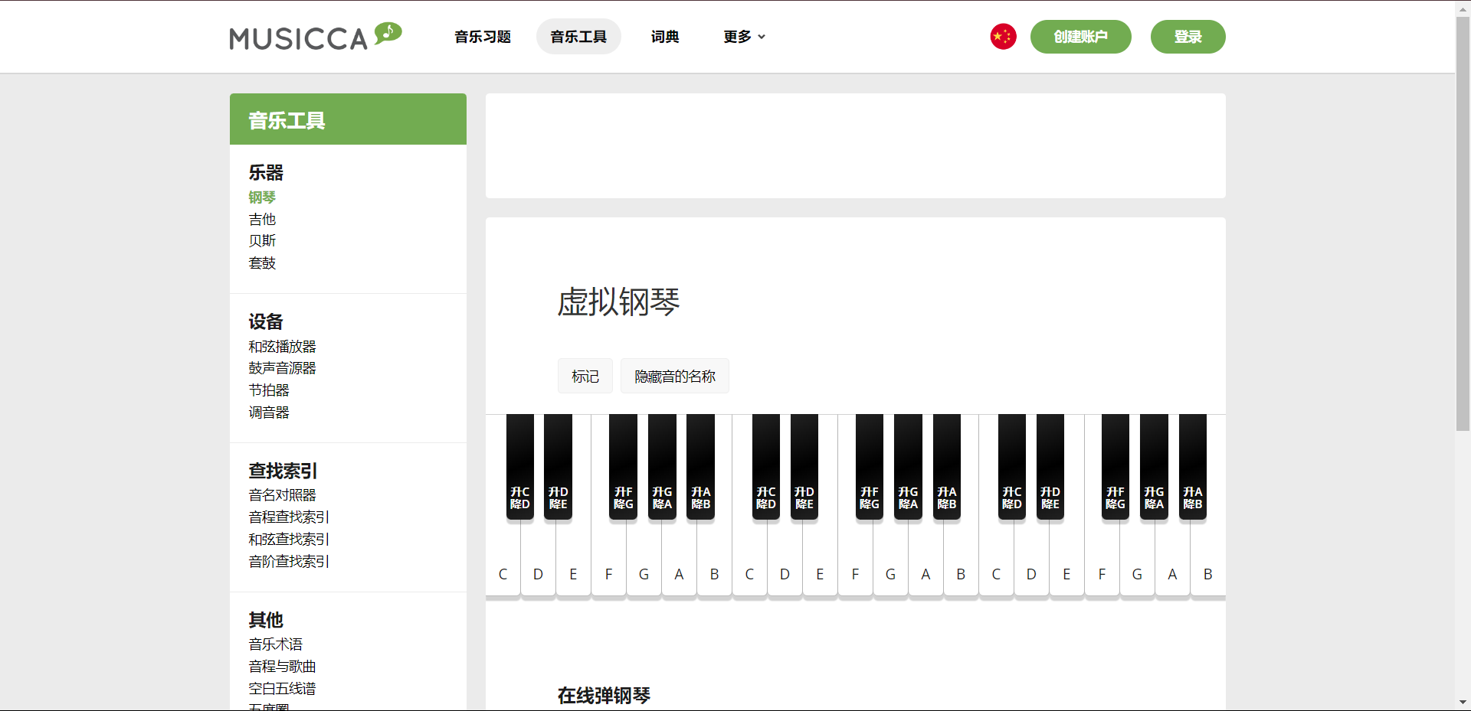Open the 音乐术语 link

click(276, 644)
